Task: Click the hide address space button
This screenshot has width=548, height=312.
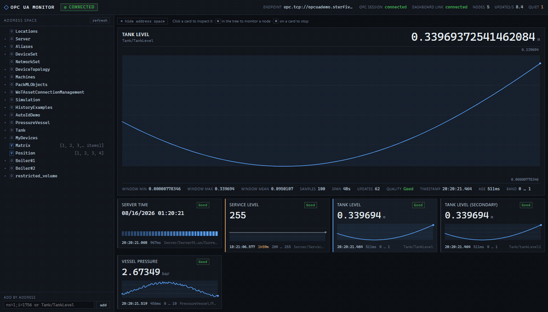Action: [142, 21]
